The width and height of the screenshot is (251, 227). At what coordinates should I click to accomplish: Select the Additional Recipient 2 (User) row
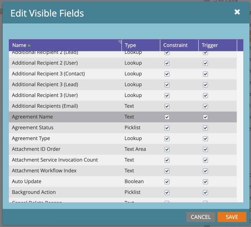[x=123, y=63]
